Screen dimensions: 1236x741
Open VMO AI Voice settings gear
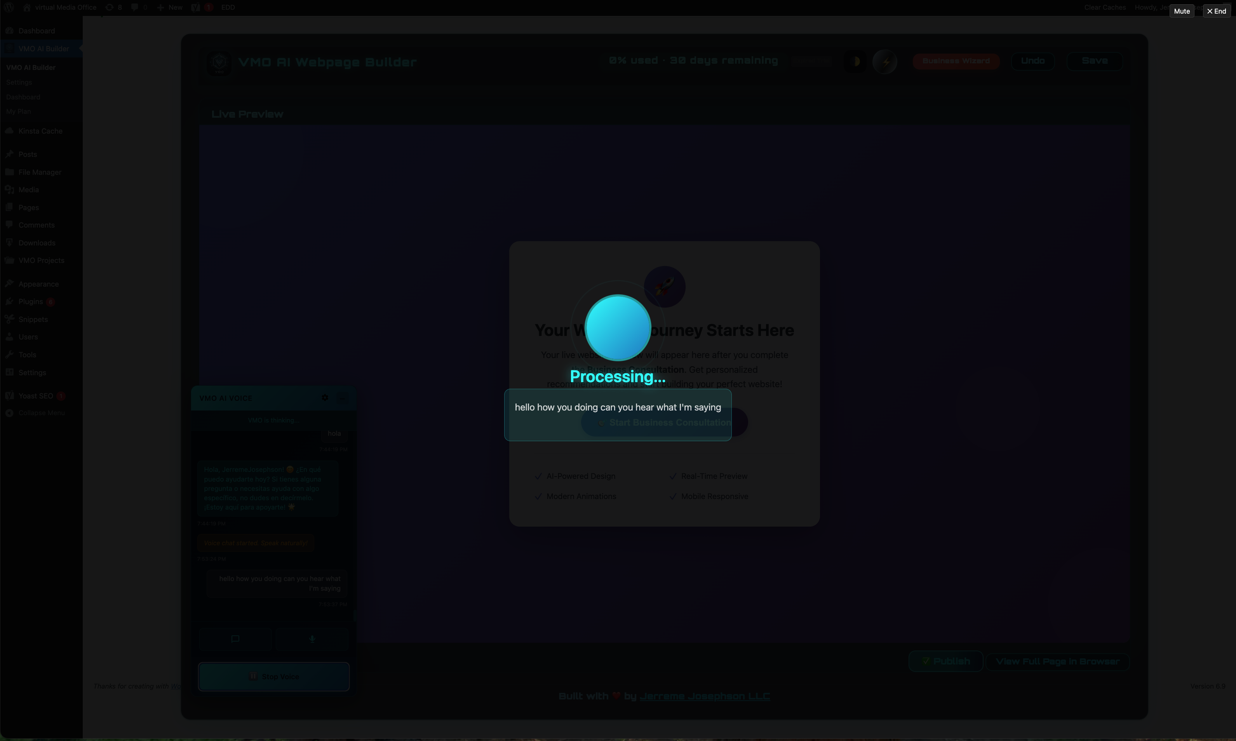click(325, 397)
